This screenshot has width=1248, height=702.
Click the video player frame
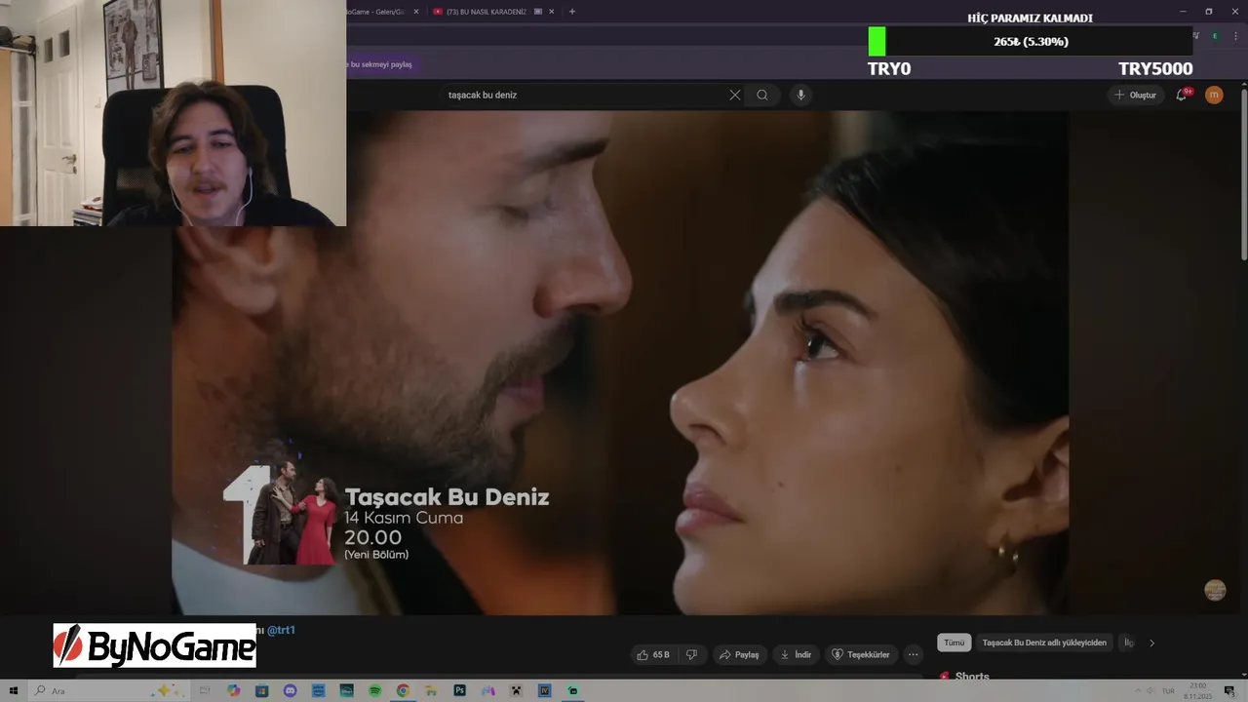click(x=620, y=363)
